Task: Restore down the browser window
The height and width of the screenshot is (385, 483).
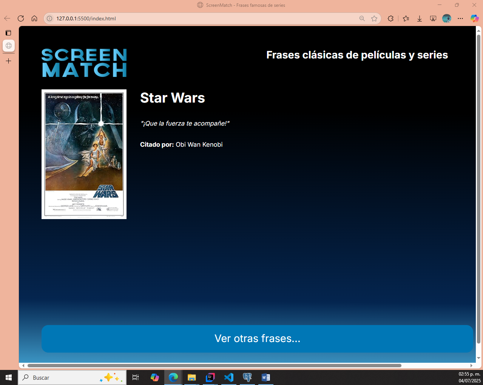Action: [457, 5]
